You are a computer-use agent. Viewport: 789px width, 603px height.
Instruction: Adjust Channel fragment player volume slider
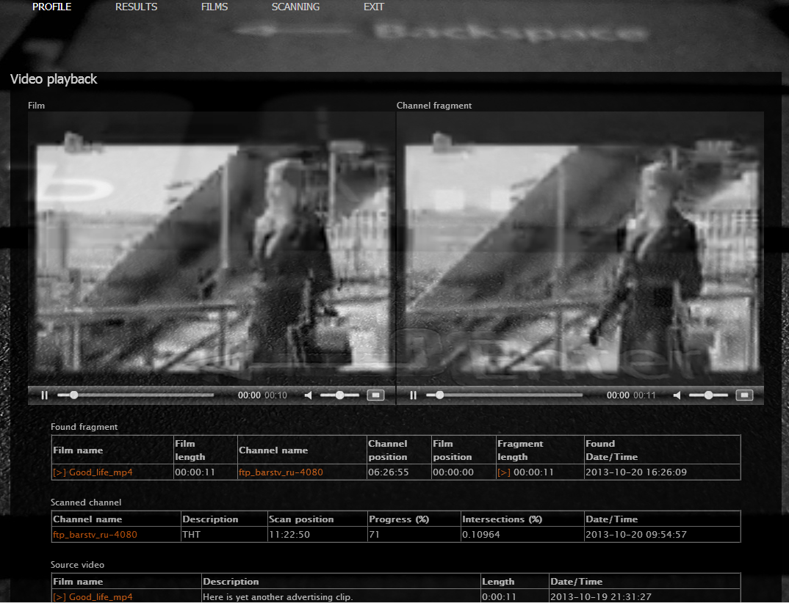click(708, 395)
